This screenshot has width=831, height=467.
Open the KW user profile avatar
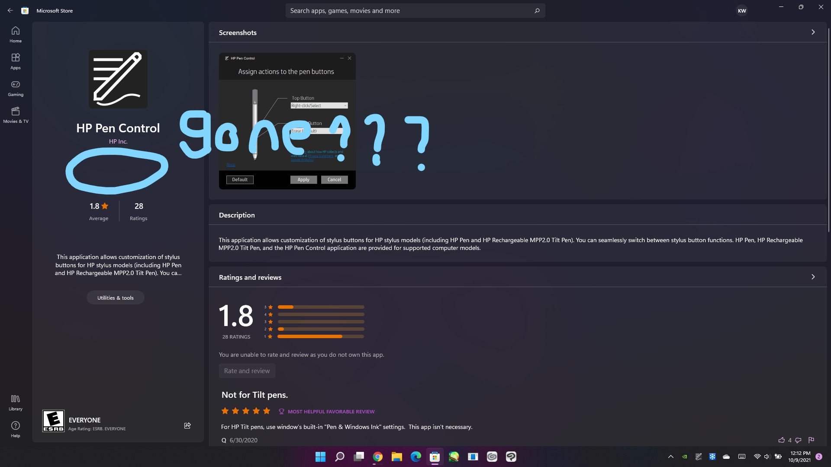[742, 11]
